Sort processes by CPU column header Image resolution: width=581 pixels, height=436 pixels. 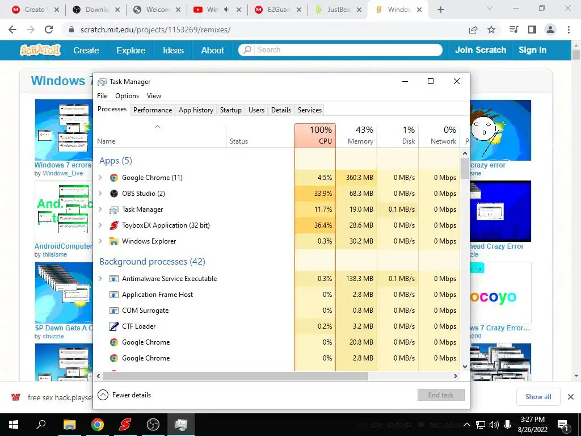click(x=315, y=135)
